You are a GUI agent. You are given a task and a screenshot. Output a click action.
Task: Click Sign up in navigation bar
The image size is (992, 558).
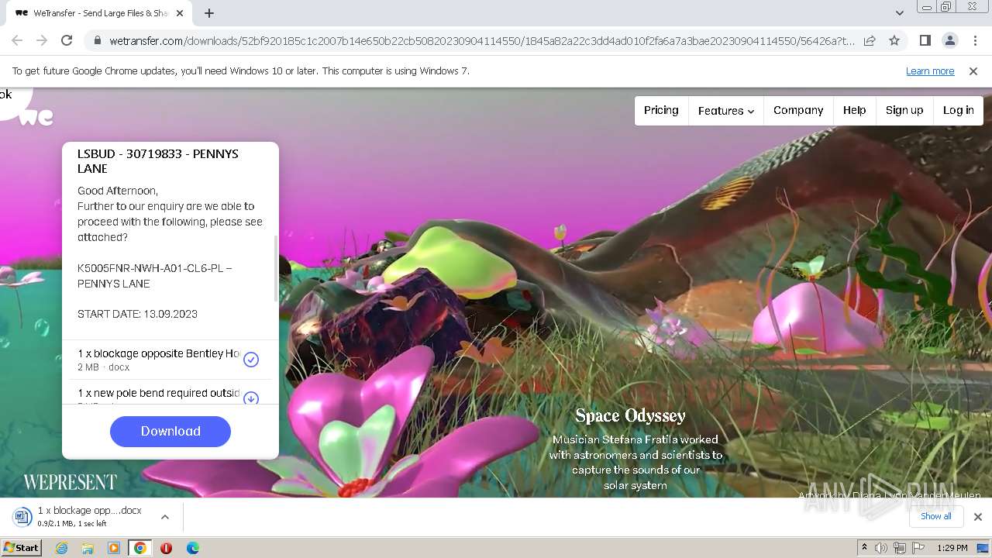pyautogui.click(x=904, y=110)
